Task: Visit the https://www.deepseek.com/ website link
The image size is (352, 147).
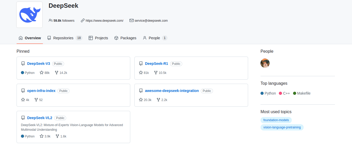Action: (104, 21)
